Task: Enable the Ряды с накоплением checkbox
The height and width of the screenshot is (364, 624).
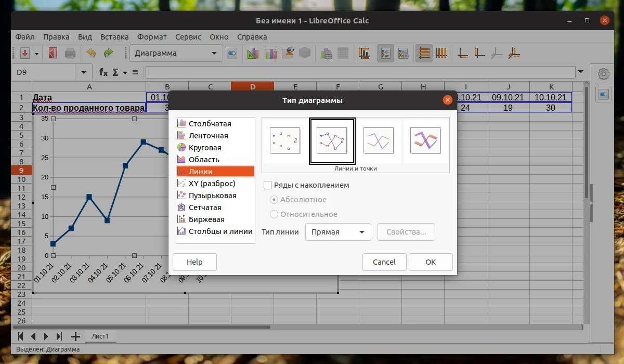Action: 268,185
